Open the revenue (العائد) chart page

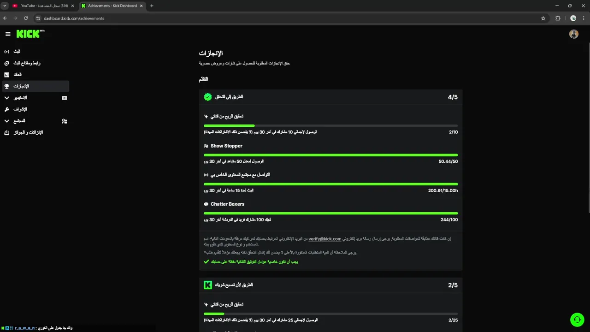(18, 75)
